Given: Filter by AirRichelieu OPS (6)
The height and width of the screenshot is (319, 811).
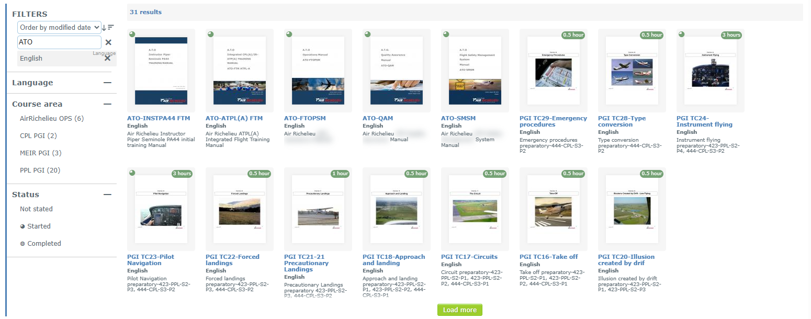Looking at the screenshot, I should (52, 119).
